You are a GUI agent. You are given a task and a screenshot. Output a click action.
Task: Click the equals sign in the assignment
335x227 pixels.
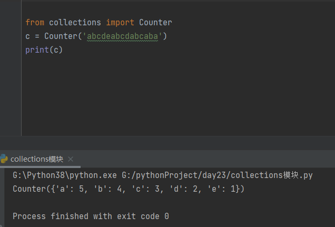37,36
